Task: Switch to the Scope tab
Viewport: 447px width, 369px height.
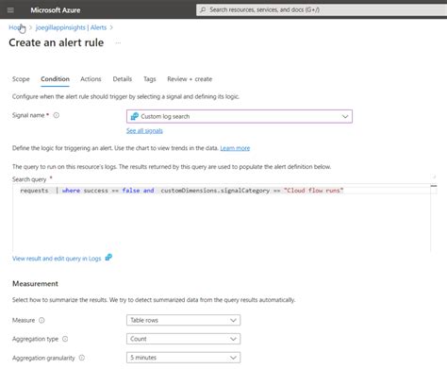Action: (21, 79)
